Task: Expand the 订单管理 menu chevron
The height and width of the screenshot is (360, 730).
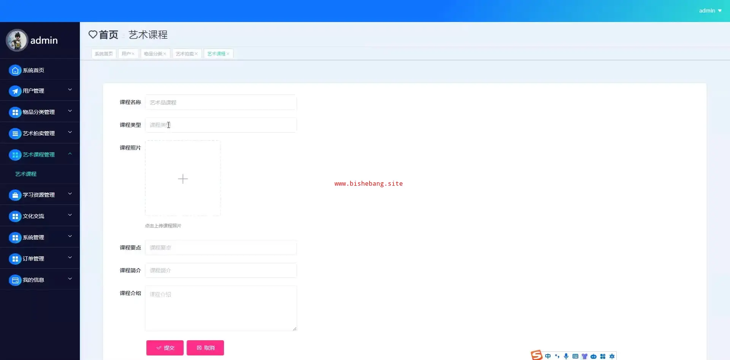Action: coord(70,257)
